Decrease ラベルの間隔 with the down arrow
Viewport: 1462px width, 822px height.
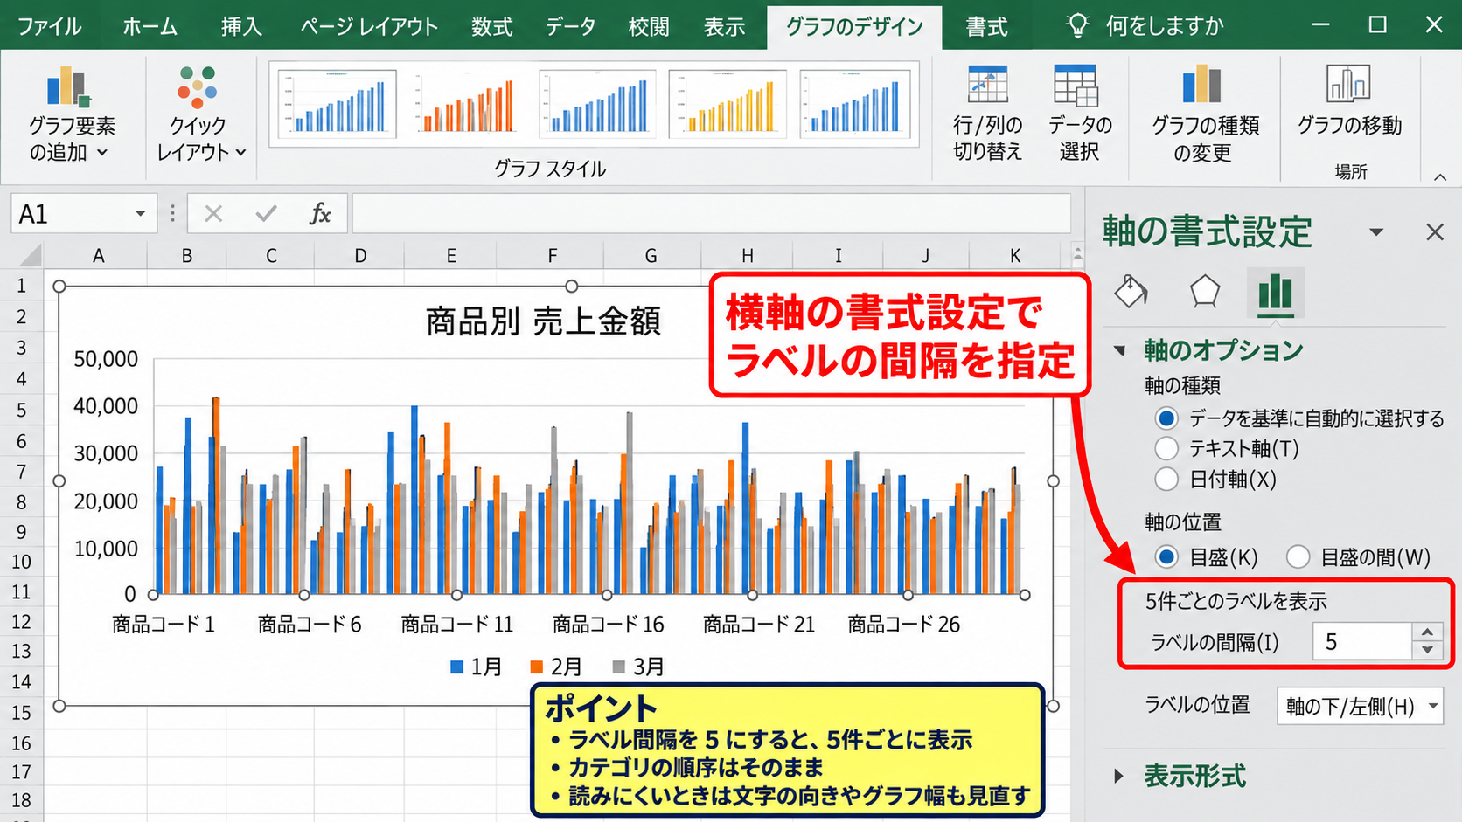1427,651
